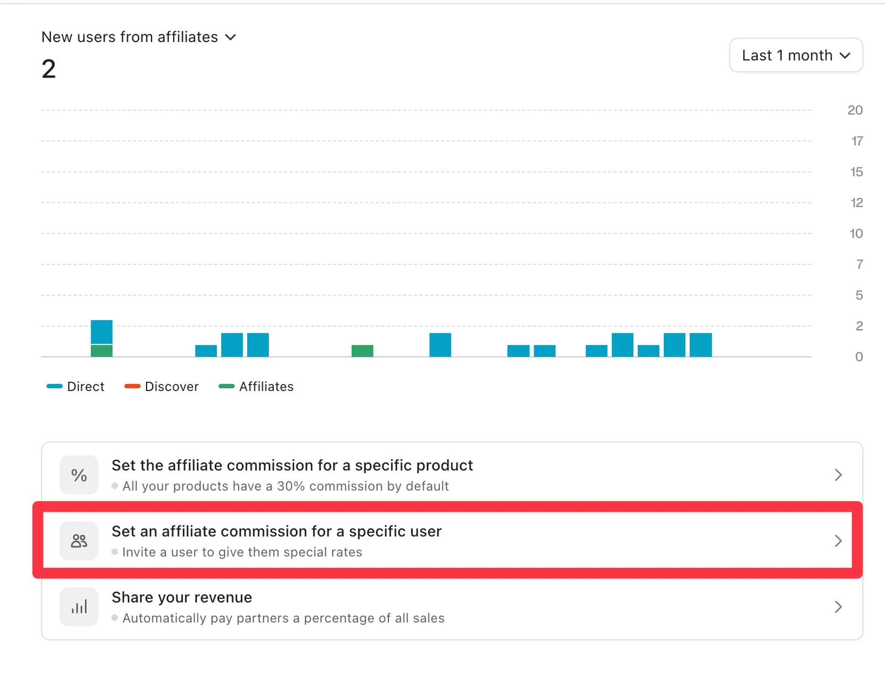Image resolution: width=885 pixels, height=677 pixels.
Task: Toggle the Direct series in chart legend
Action: pos(76,387)
